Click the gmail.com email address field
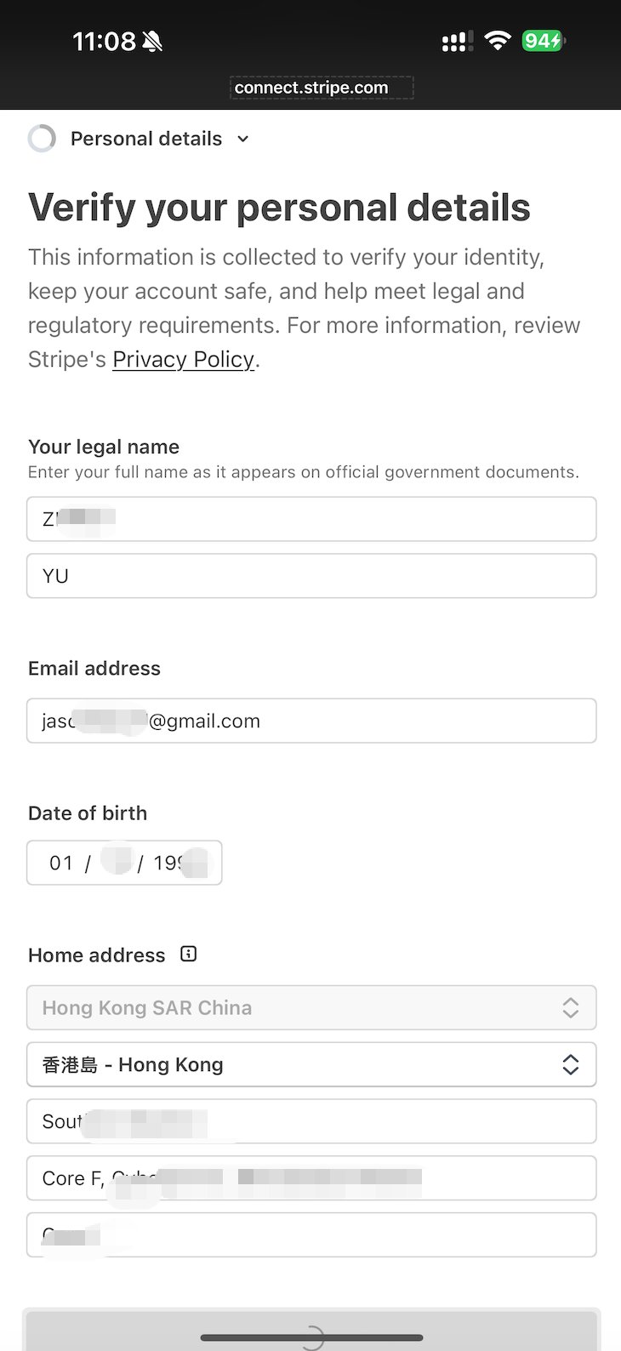This screenshot has width=621, height=1351. click(311, 721)
